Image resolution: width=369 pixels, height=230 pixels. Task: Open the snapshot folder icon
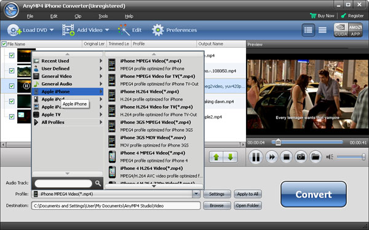coord(315,157)
